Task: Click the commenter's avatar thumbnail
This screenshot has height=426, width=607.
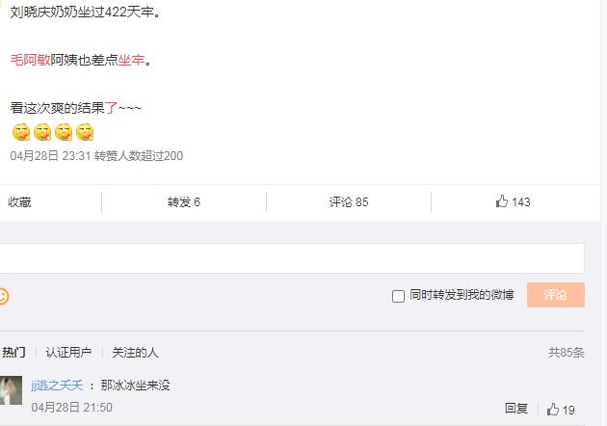Action: point(11,390)
